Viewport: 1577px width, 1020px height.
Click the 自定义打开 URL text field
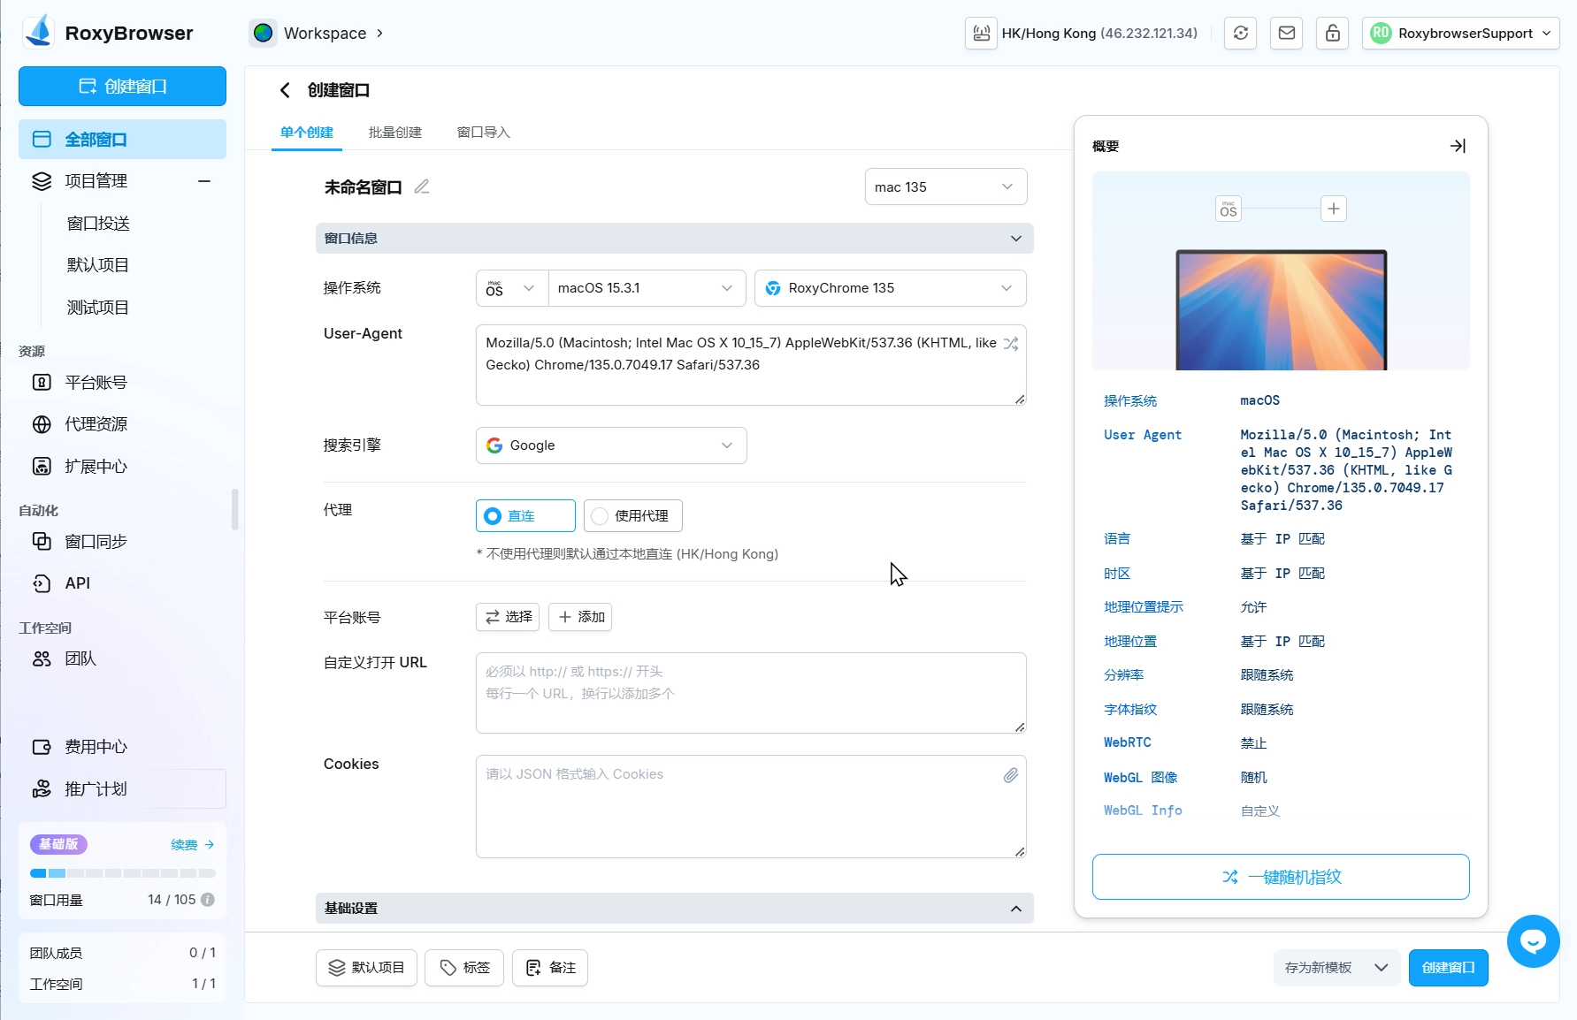[x=750, y=693]
